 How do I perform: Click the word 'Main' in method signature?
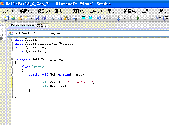click(53, 75)
